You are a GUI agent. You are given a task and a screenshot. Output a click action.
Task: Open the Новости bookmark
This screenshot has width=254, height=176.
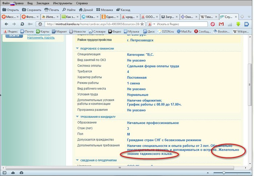78,32
